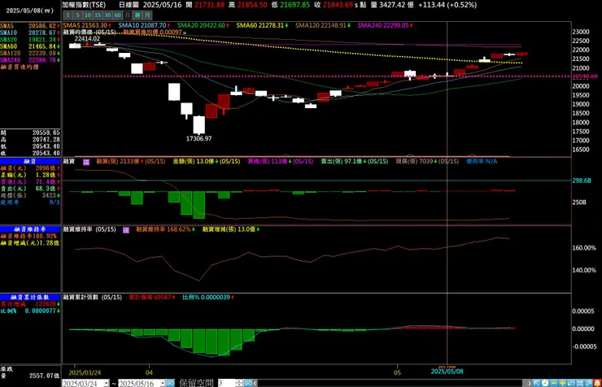This screenshot has height=387, width=602.
Task: Open the start date 2025/03/24 dropdown
Action: pyautogui.click(x=107, y=383)
